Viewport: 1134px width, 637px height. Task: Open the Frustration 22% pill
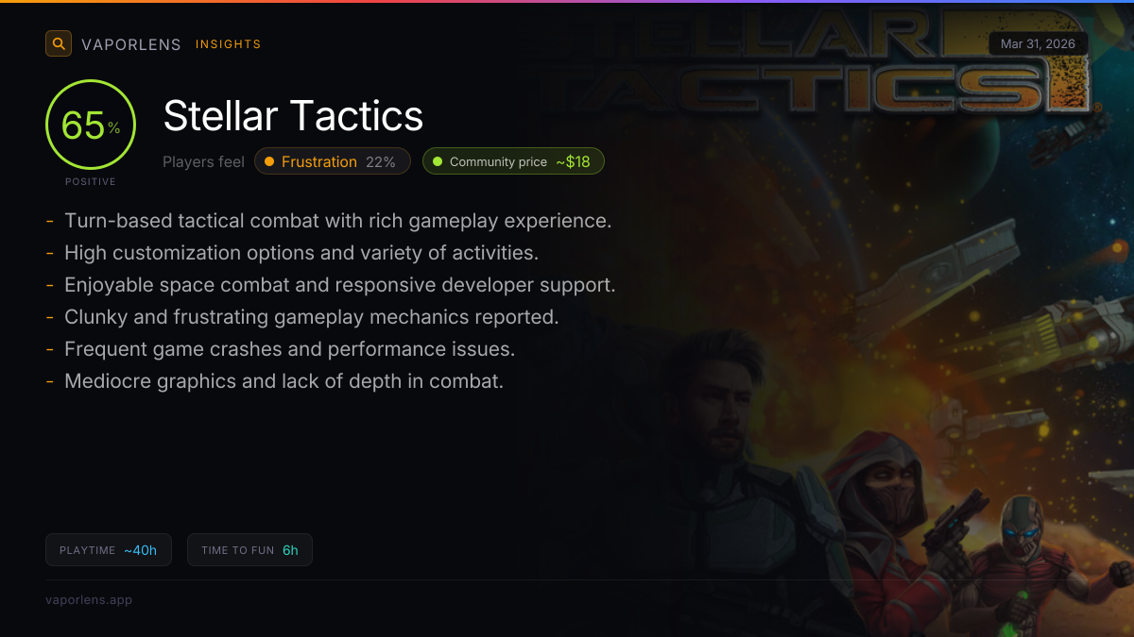(x=332, y=161)
